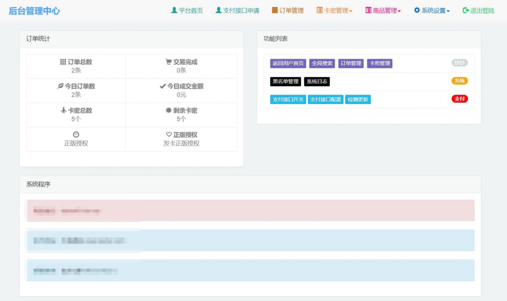Select the 交易完成 0条 cell
Image resolution: width=507 pixels, height=301 pixels.
coord(181,66)
